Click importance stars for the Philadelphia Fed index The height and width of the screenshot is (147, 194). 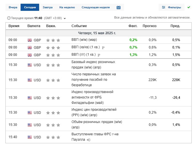click(53, 98)
